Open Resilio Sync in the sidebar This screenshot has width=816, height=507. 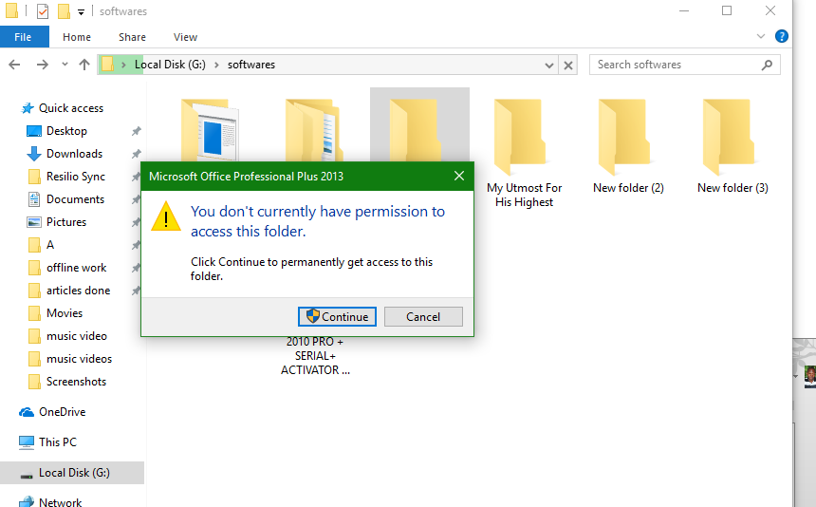(x=76, y=177)
